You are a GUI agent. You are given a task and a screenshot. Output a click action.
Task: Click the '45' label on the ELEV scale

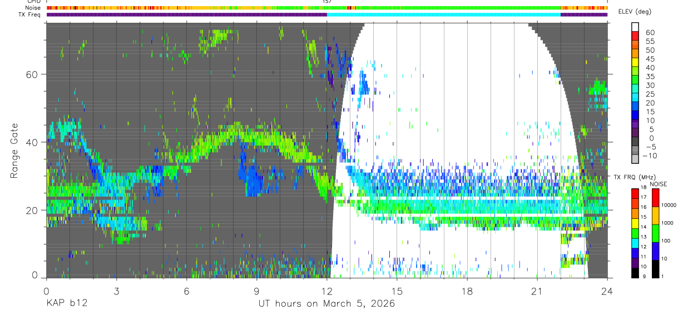[649, 59]
